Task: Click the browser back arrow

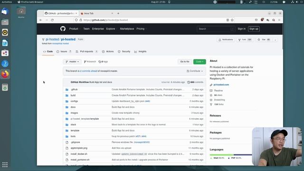Action: [x=41, y=20]
